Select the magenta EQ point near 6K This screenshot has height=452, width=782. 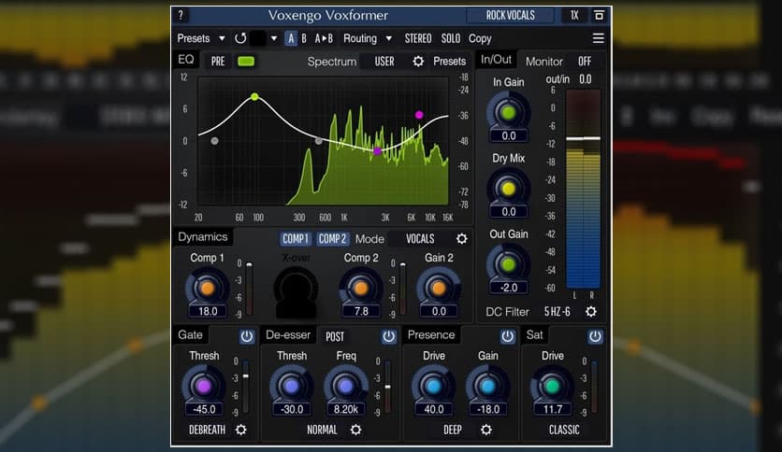pos(419,115)
